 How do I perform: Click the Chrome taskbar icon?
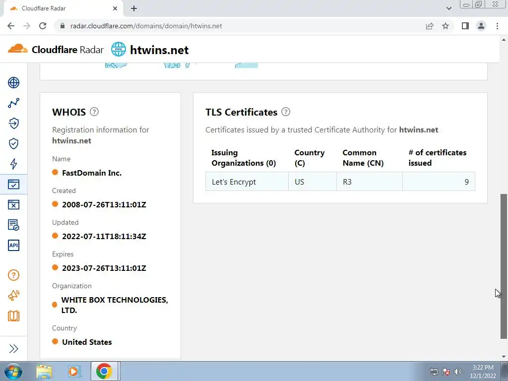pyautogui.click(x=104, y=371)
